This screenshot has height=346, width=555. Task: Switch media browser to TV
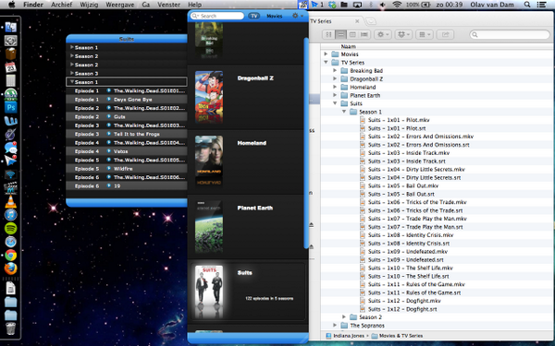click(x=253, y=16)
